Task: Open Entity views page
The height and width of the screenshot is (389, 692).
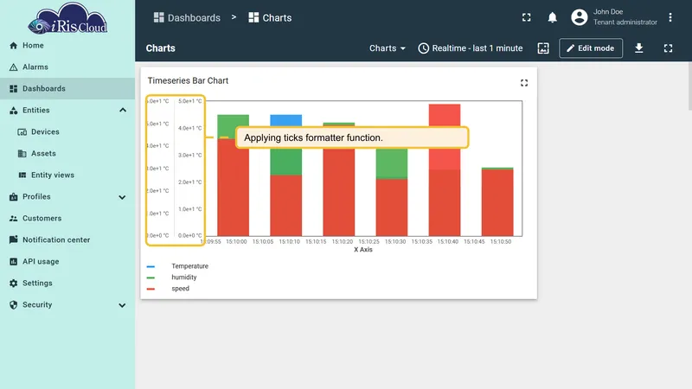Action: (67, 175)
